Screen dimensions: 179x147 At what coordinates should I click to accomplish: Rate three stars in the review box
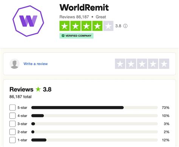pos(142,64)
